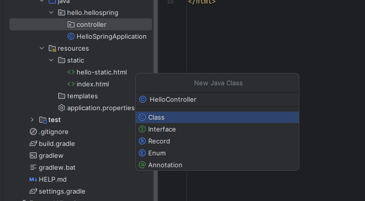Click the HelloSpringApplication class icon
This screenshot has height=201, width=365.
(71, 36)
